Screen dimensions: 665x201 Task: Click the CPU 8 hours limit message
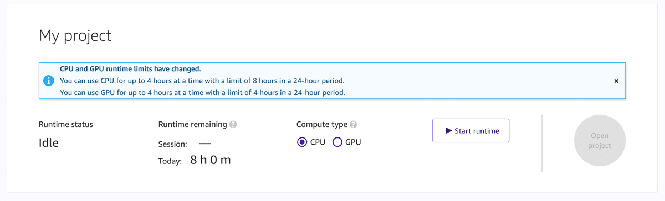point(202,81)
